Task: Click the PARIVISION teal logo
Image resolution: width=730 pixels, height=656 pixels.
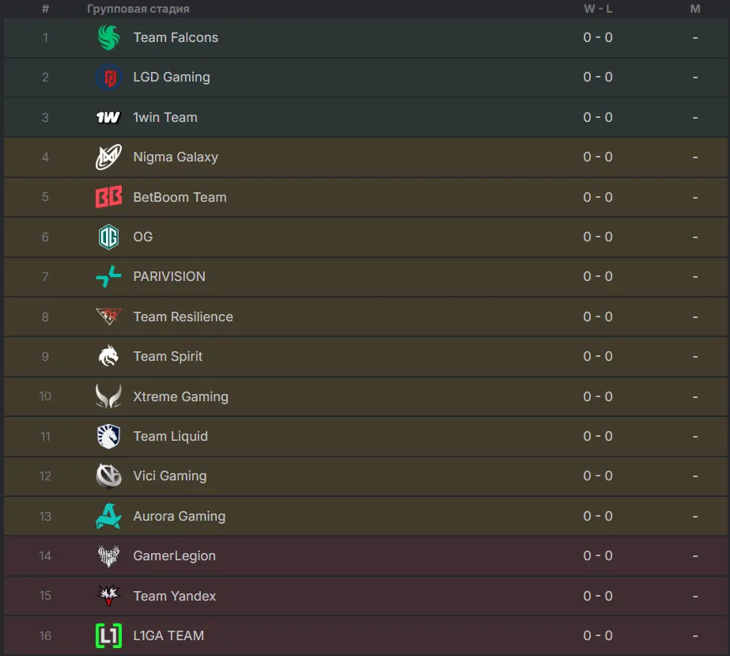Action: point(109,276)
